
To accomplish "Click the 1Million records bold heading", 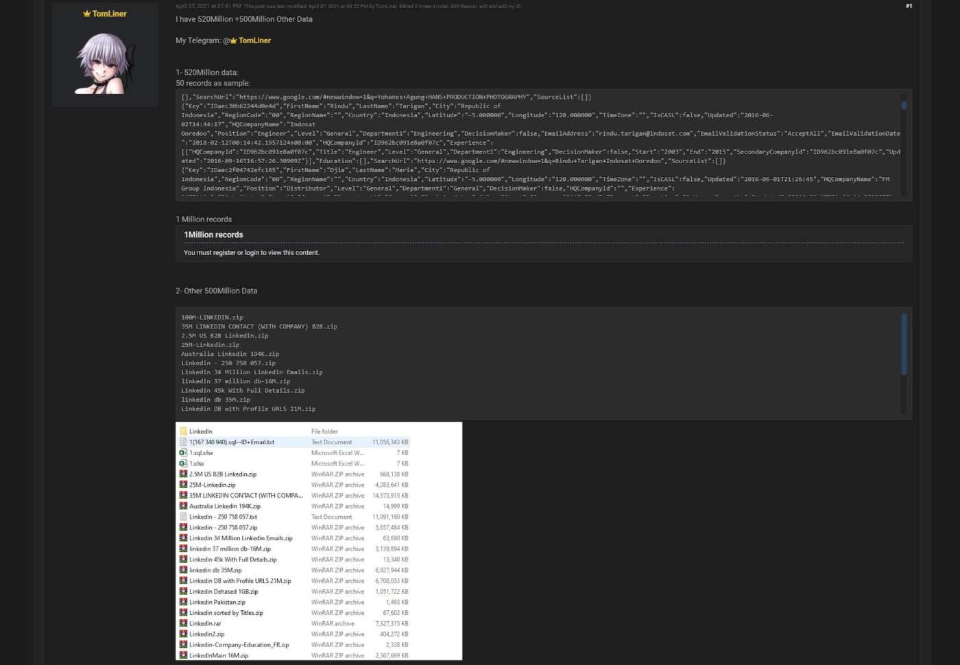I will click(x=213, y=234).
